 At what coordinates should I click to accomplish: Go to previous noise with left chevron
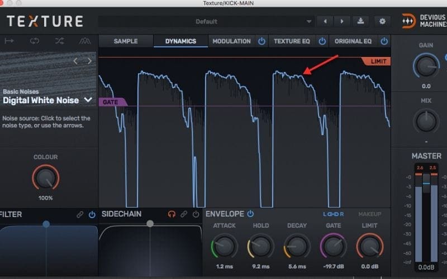[75, 61]
